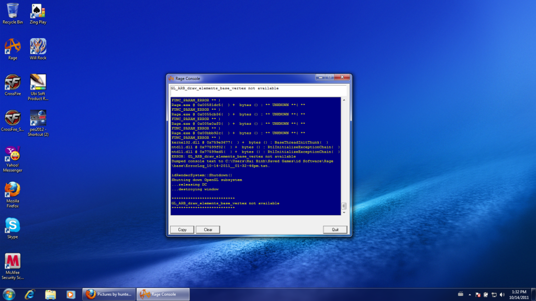The width and height of the screenshot is (536, 301).
Task: Click '...destroying window' console line
Action: click(x=195, y=189)
